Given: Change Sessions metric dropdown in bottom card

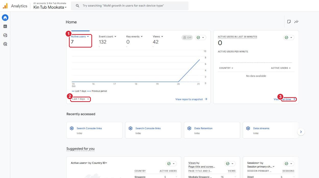Looking at the screenshot, I should pos(253,163).
